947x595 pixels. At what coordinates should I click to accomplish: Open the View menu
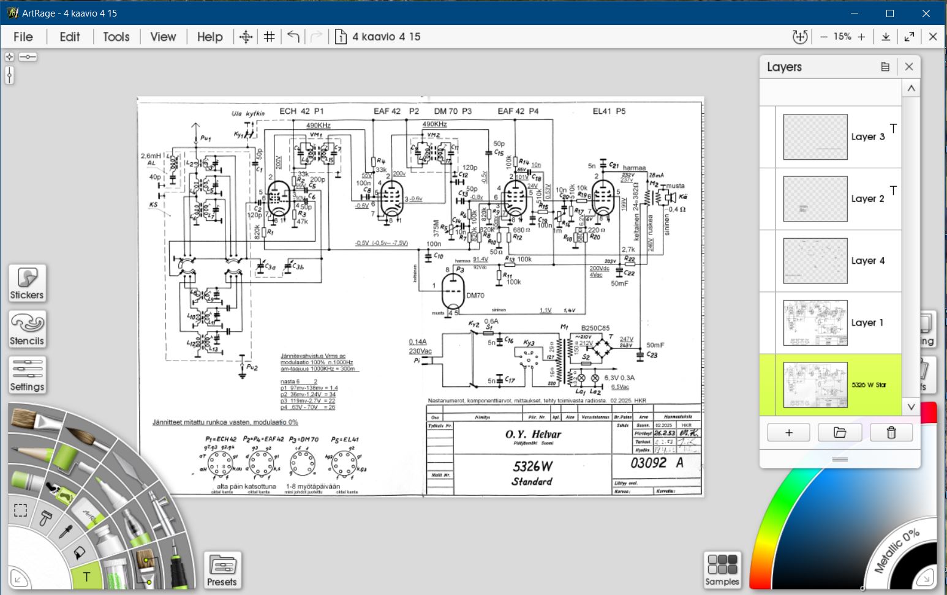point(163,37)
